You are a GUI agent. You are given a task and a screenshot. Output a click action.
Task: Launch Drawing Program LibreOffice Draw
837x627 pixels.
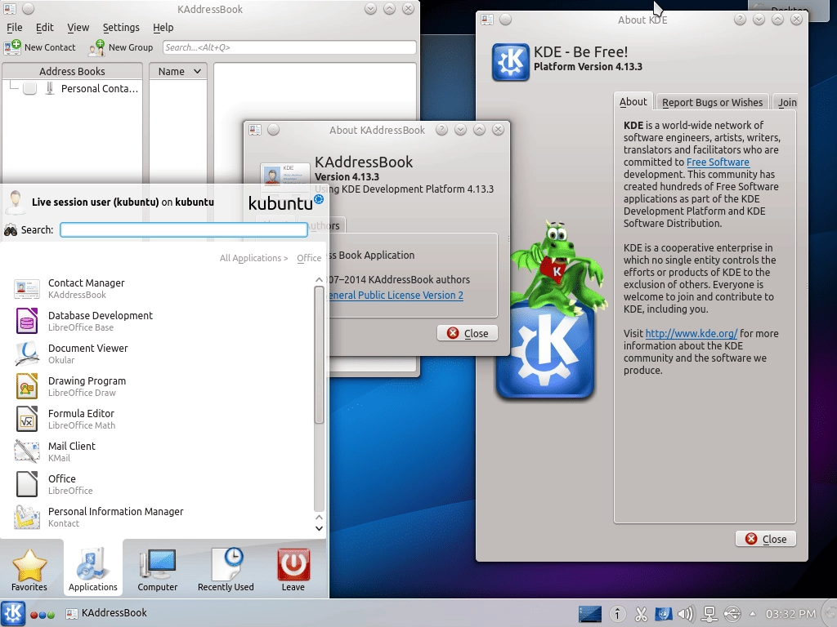160,386
